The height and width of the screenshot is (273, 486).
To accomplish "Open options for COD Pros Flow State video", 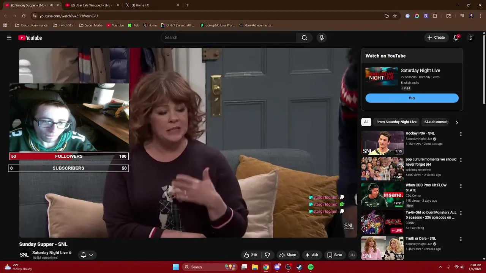I will pyautogui.click(x=461, y=186).
